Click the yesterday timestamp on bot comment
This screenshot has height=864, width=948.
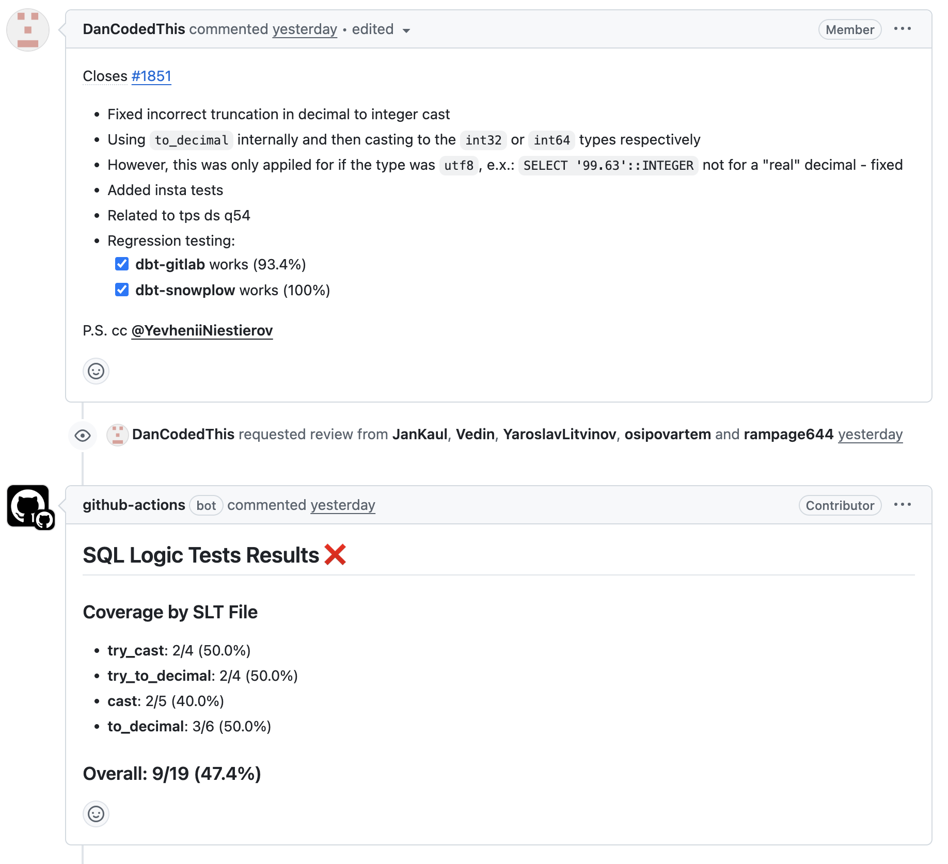tap(342, 505)
